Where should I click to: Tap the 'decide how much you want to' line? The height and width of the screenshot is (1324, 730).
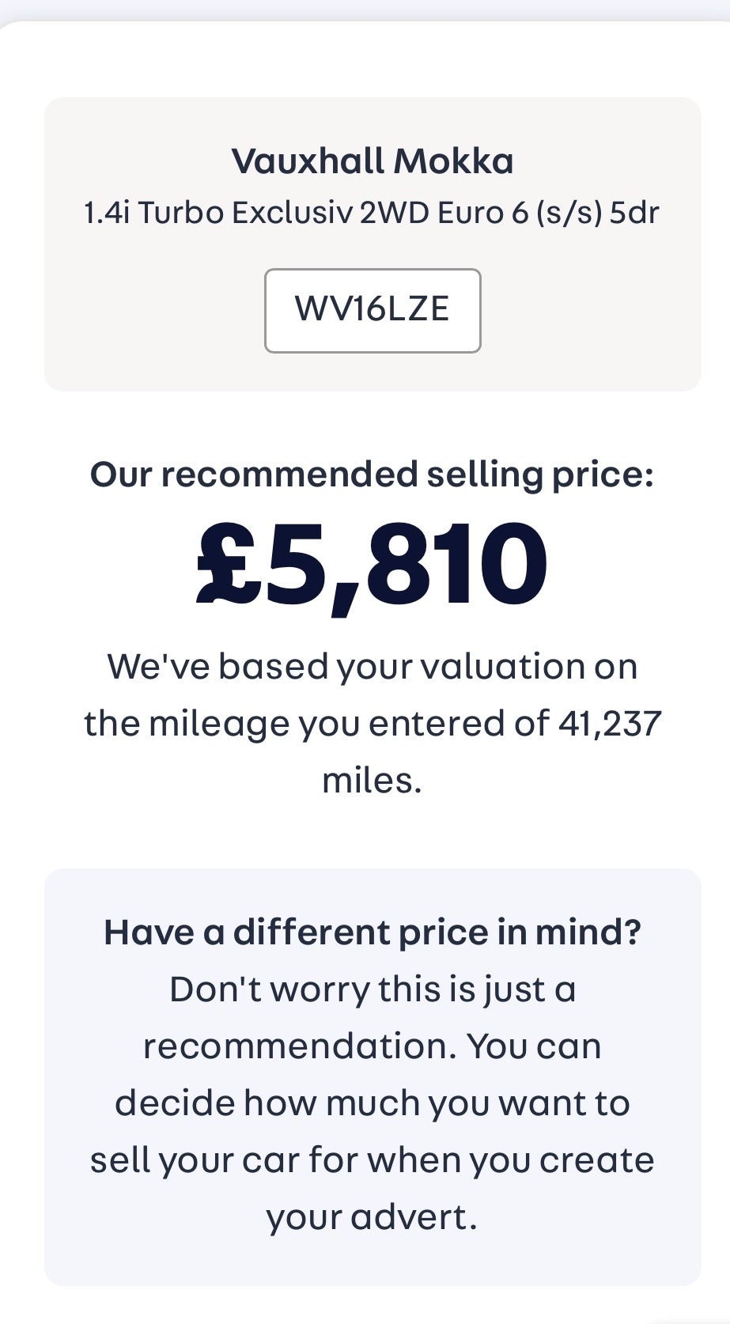(372, 1103)
